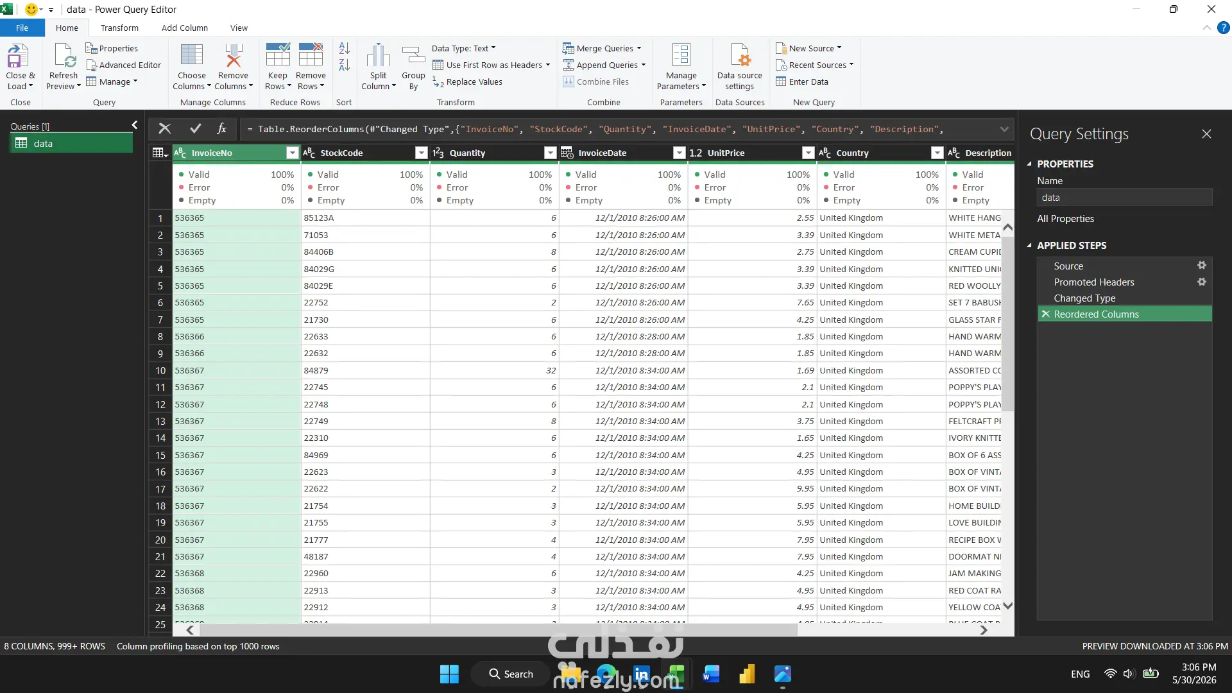
Task: Click Use First Row as Headers
Action: pos(492,65)
